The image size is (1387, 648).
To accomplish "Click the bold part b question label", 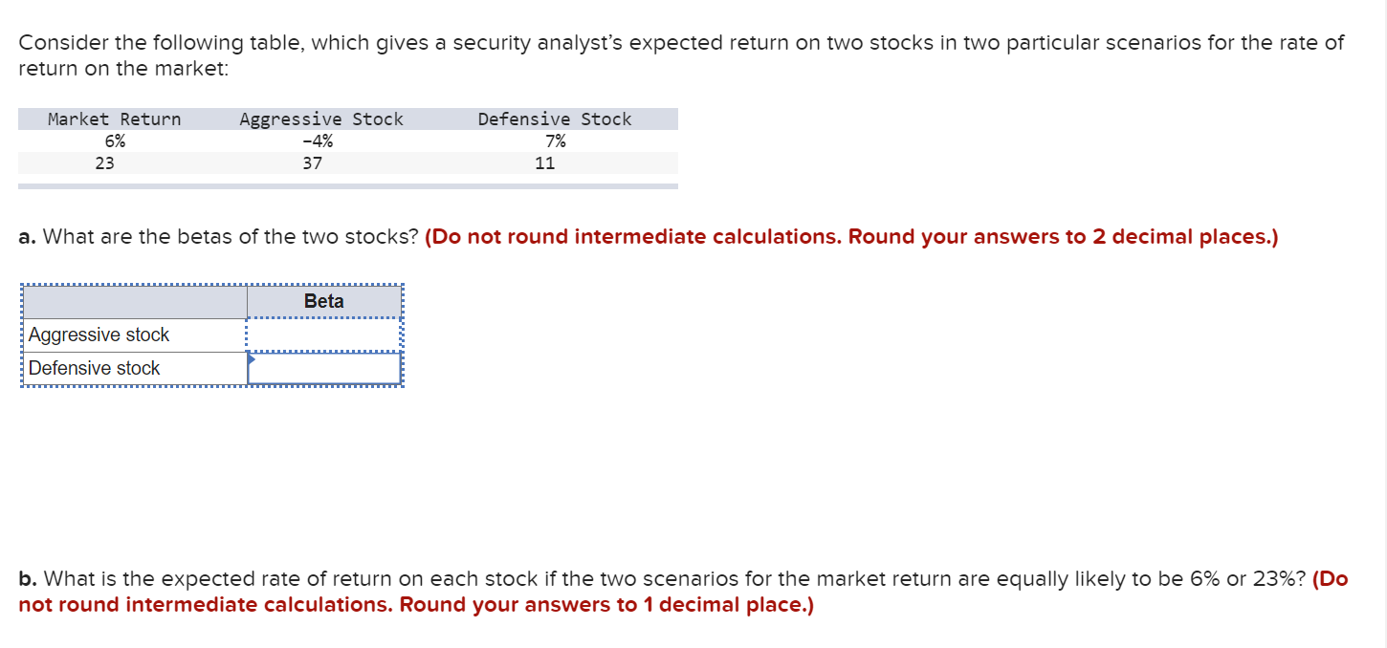I will point(27,578).
